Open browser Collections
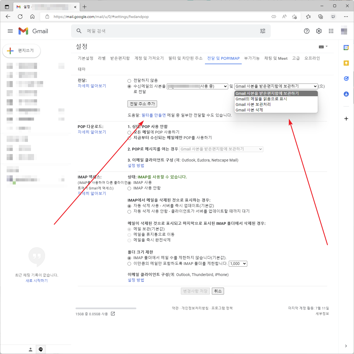Screen dimensions: 354x354 (321, 17)
